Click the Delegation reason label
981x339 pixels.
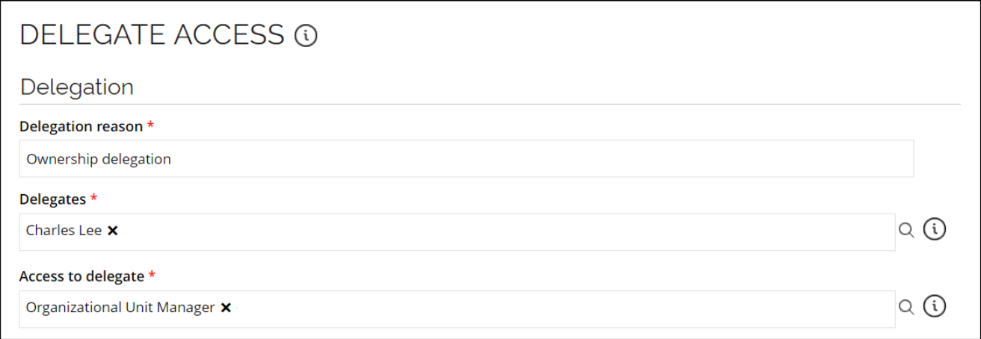81,126
